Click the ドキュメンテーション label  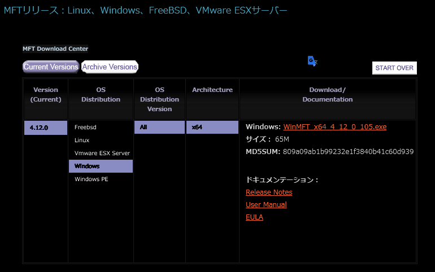tap(281, 180)
